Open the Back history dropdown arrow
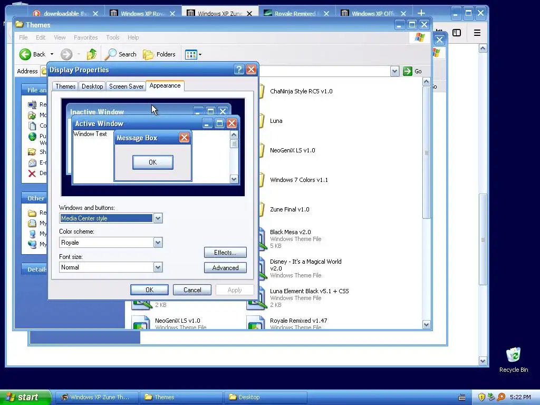This screenshot has width=540, height=405. (x=52, y=54)
